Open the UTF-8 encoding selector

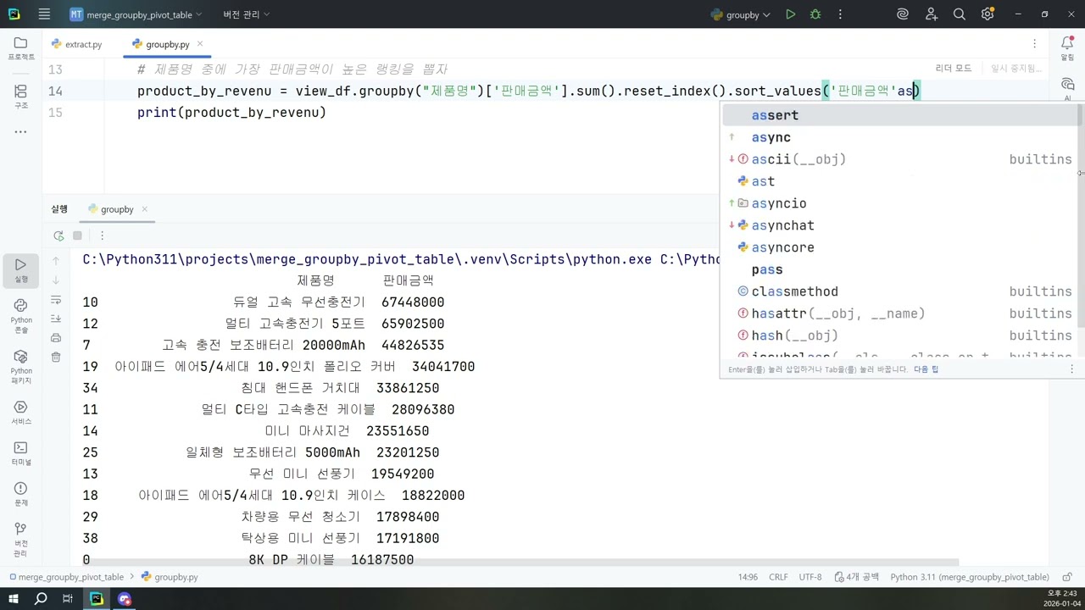pyautogui.click(x=810, y=577)
